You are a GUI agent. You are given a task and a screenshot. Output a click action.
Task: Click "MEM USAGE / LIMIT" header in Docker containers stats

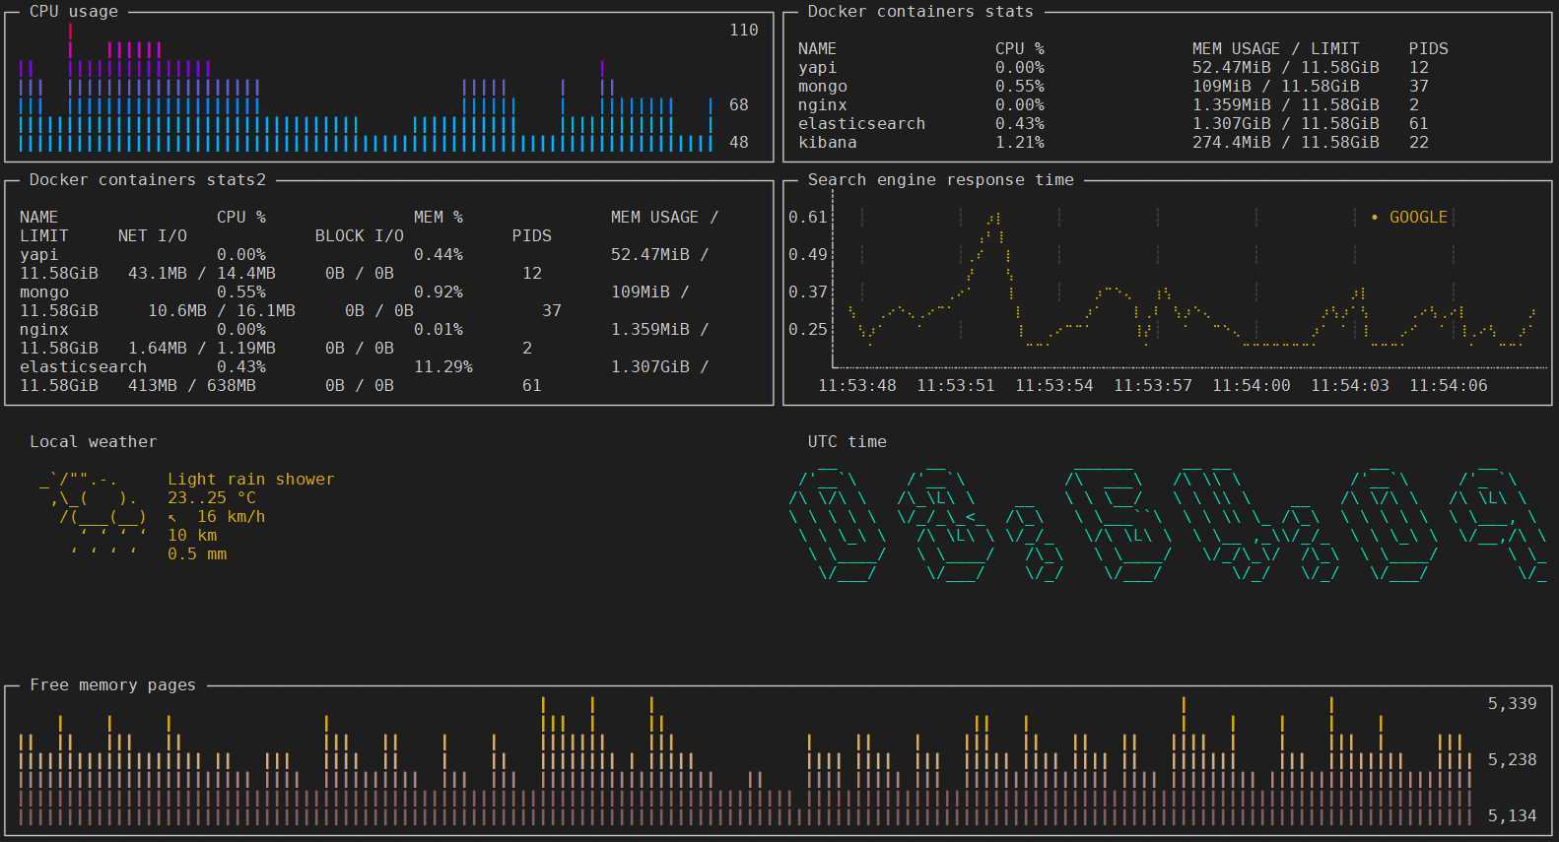coord(1276,48)
